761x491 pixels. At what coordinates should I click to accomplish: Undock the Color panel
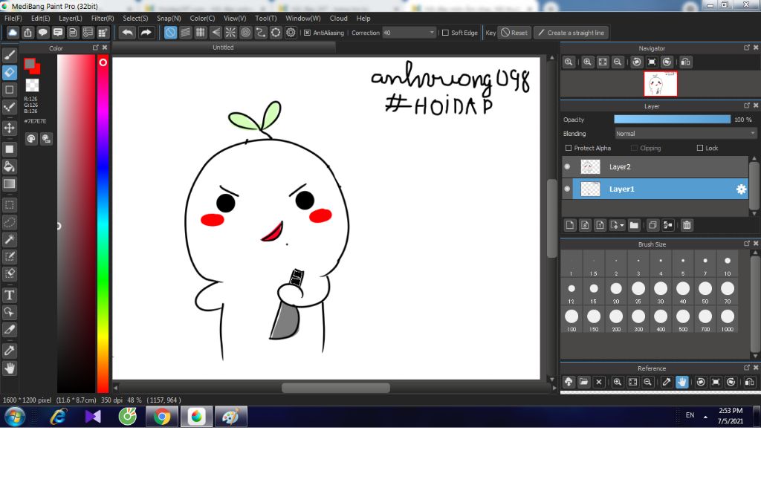point(96,48)
